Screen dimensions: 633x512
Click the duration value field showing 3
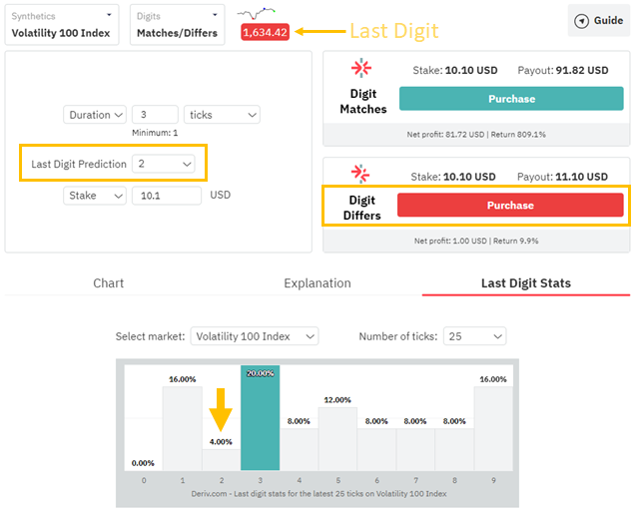[155, 115]
